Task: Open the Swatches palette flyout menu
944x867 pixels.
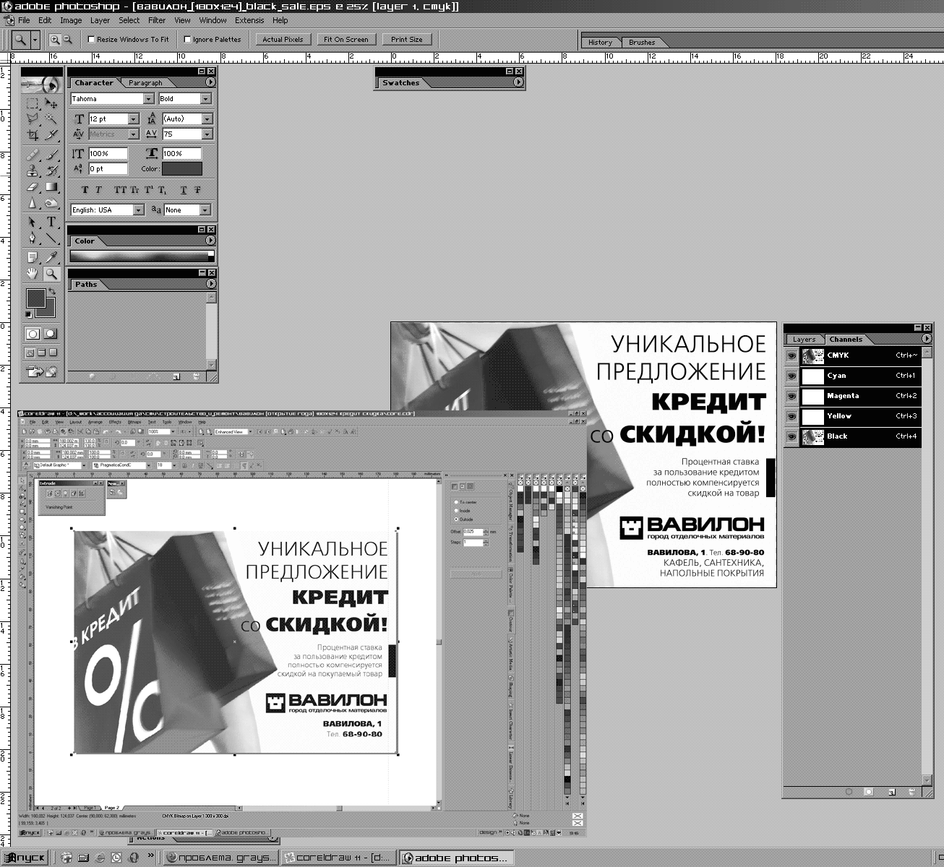Action: (518, 82)
